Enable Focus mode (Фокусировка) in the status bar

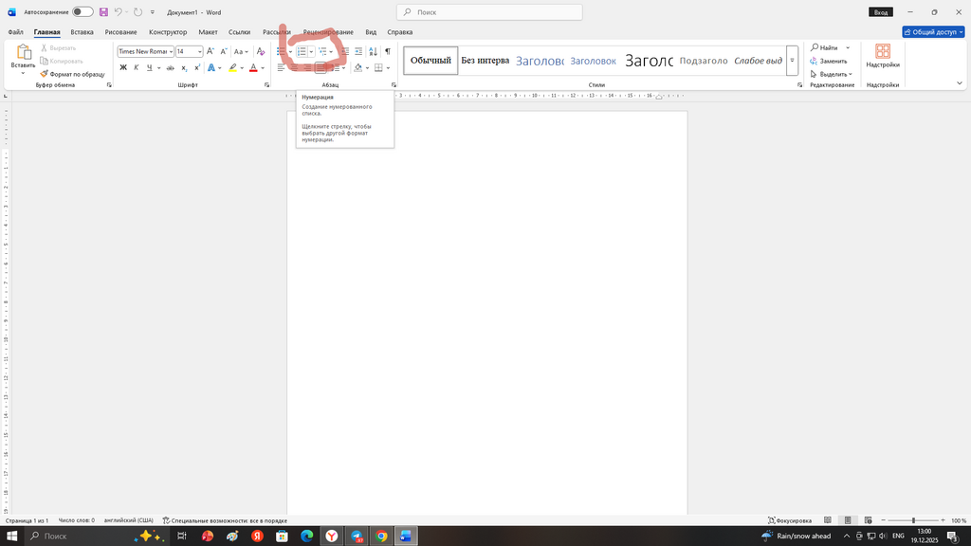(789, 520)
